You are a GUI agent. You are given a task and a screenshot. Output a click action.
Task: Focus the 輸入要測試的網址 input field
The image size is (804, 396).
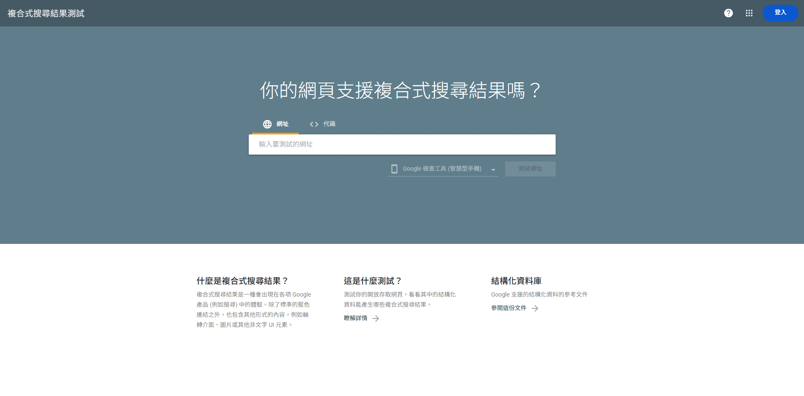402,144
